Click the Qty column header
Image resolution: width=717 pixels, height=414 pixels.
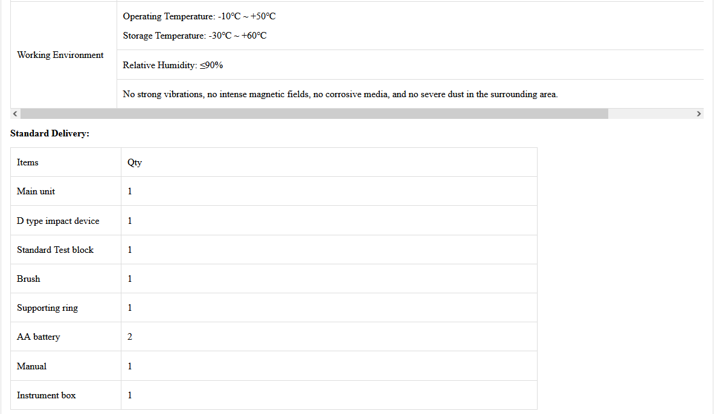click(135, 162)
